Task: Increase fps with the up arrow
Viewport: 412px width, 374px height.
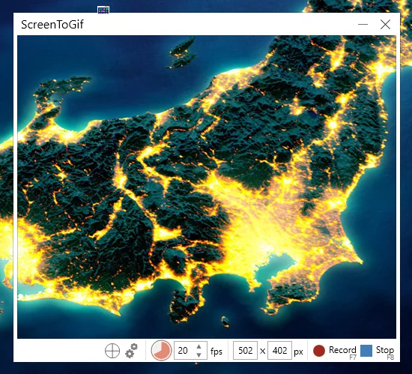Action: (199, 346)
